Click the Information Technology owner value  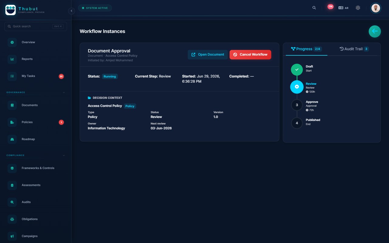click(x=106, y=128)
